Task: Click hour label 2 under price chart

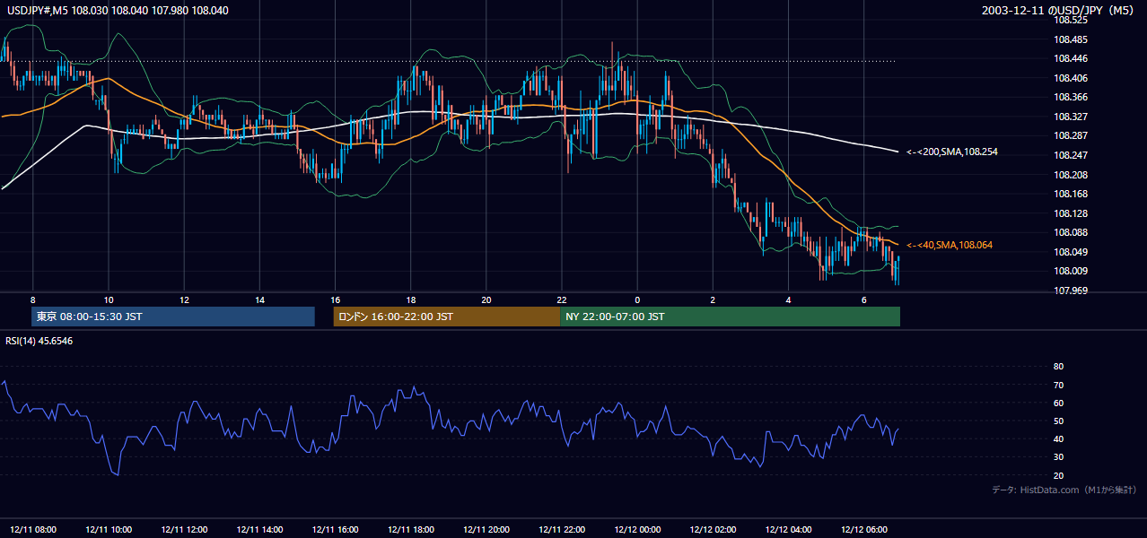Action: coord(713,299)
